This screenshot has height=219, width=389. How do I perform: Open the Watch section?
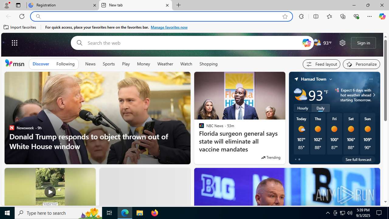(186, 64)
